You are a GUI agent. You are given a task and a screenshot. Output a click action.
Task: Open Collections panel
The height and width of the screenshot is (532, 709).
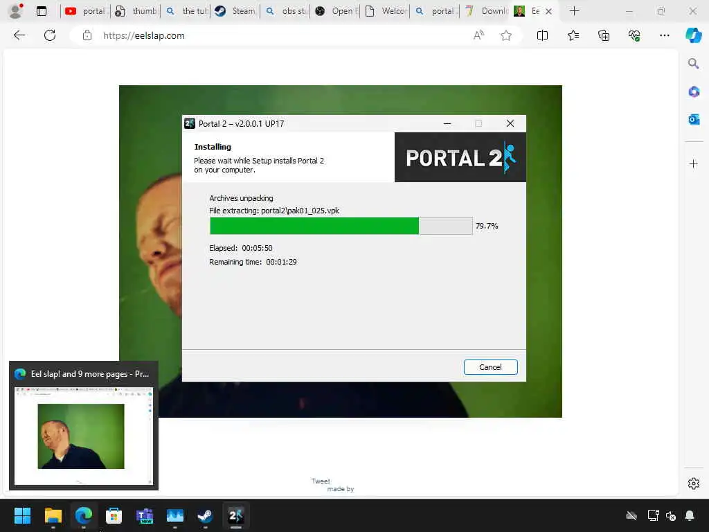pyautogui.click(x=604, y=35)
